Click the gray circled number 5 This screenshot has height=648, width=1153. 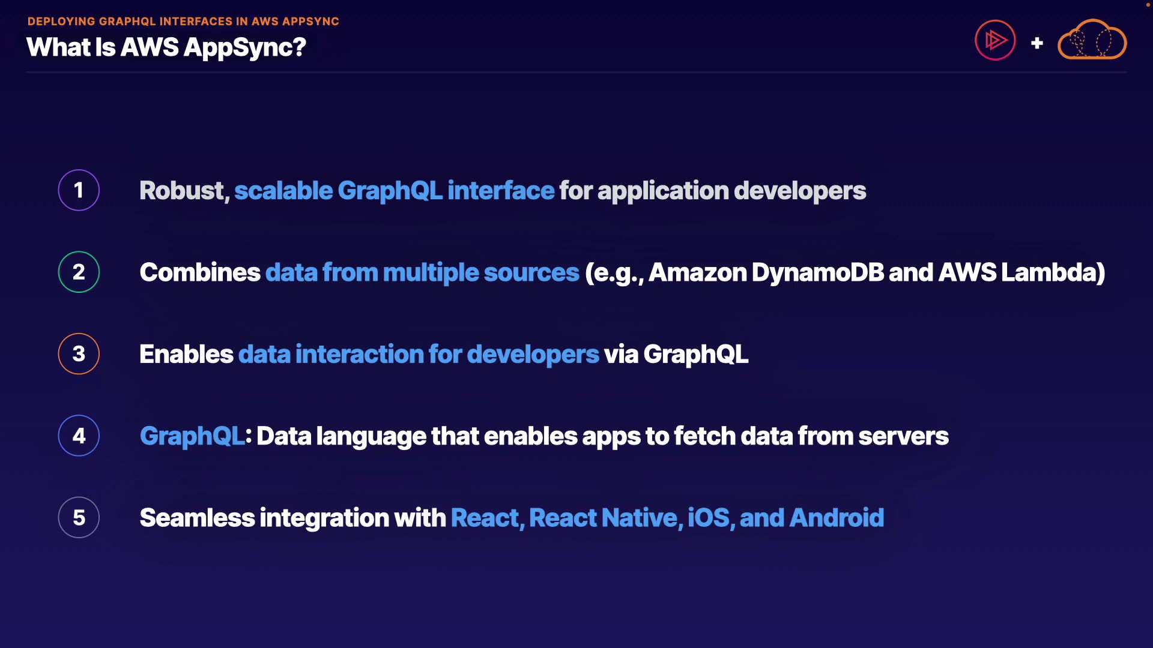click(79, 517)
